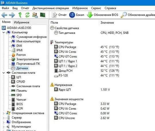The height and width of the screenshot is (131, 155).
Task: Click the green Up arrow icon
Action: 20,15
